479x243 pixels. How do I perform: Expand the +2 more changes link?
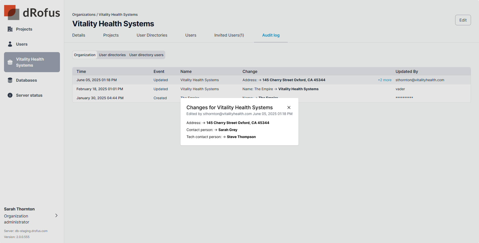[384, 80]
